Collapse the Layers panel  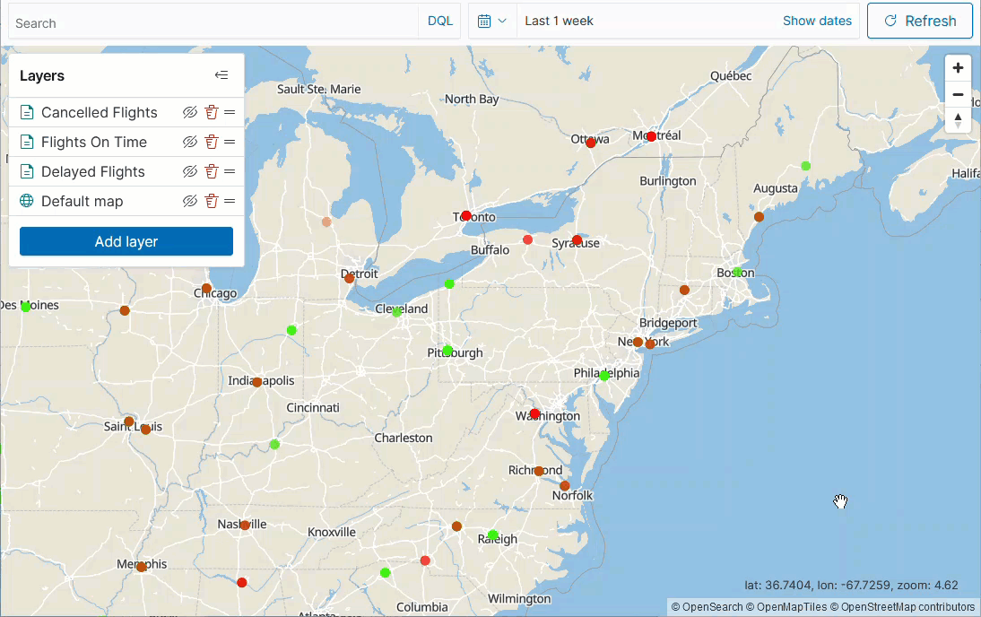[221, 75]
